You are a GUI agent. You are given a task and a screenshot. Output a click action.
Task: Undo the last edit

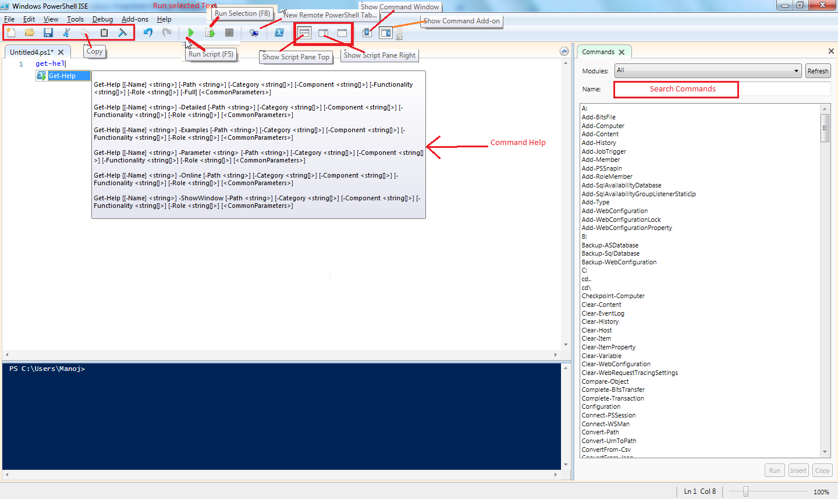(148, 33)
